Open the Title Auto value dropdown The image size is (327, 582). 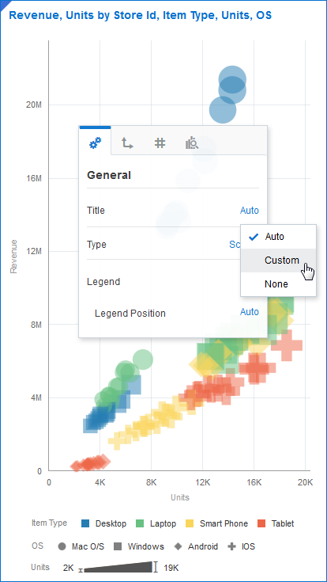point(250,211)
